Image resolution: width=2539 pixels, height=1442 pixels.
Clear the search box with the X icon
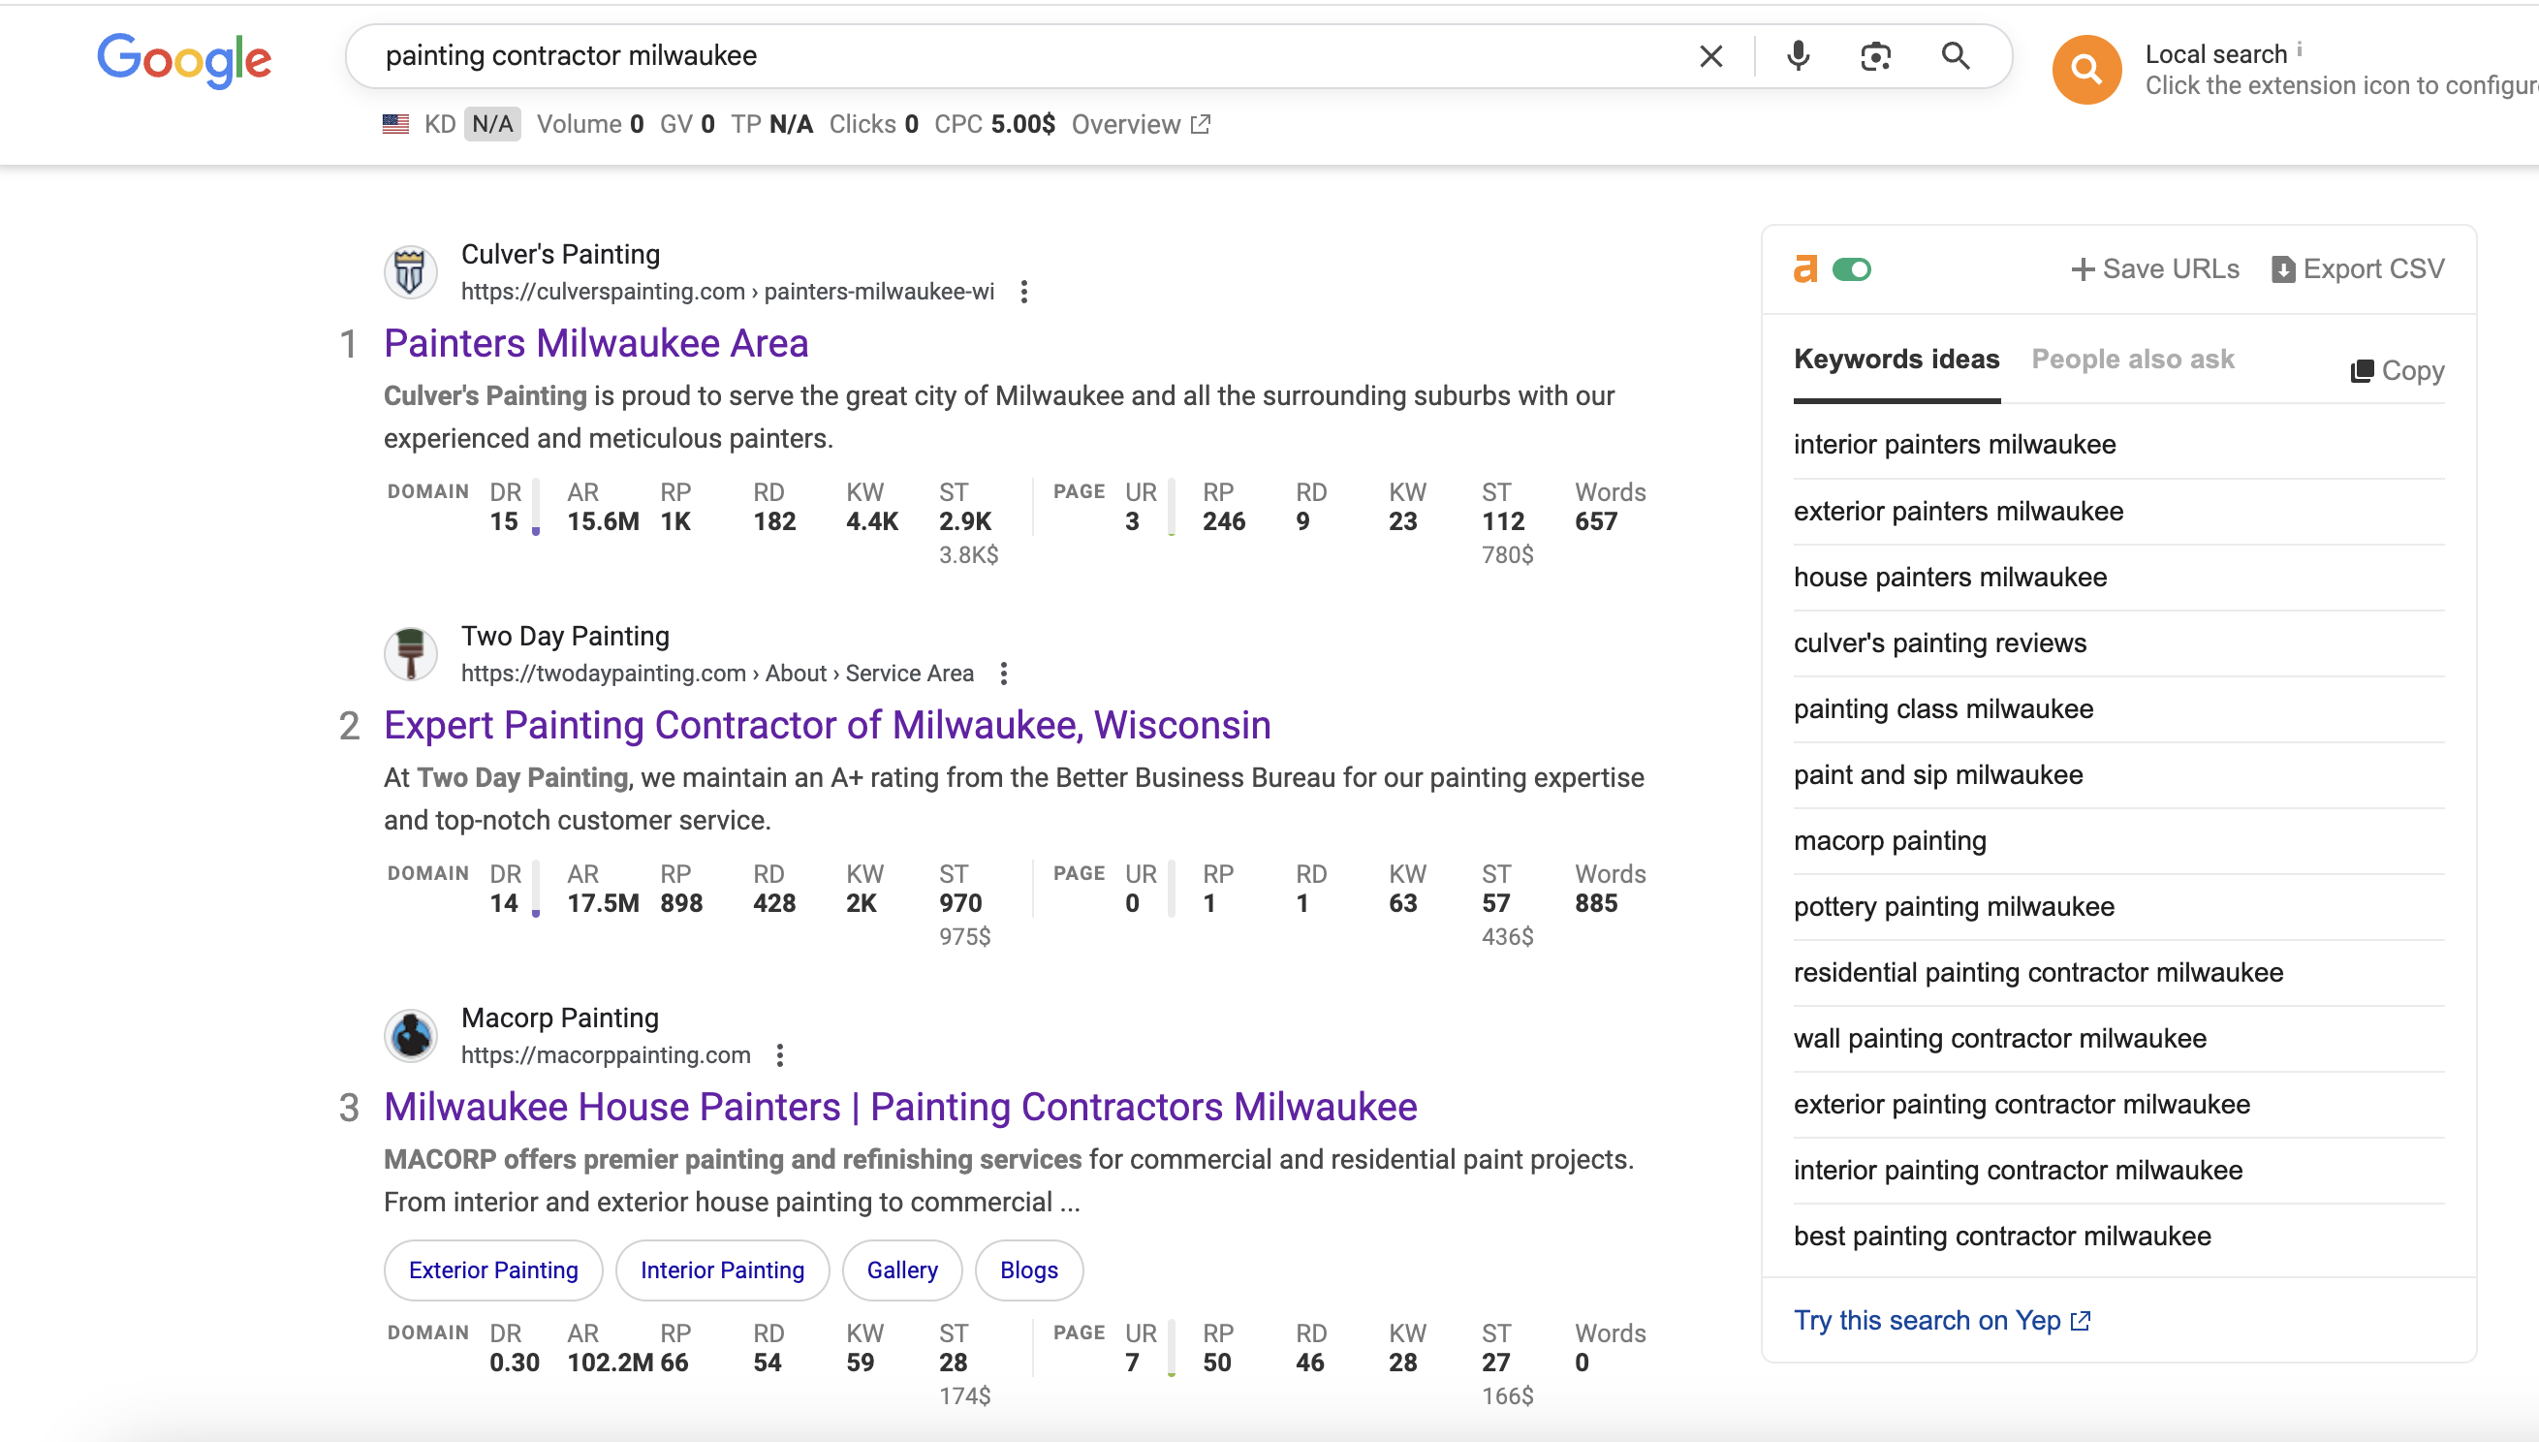pyautogui.click(x=1710, y=56)
